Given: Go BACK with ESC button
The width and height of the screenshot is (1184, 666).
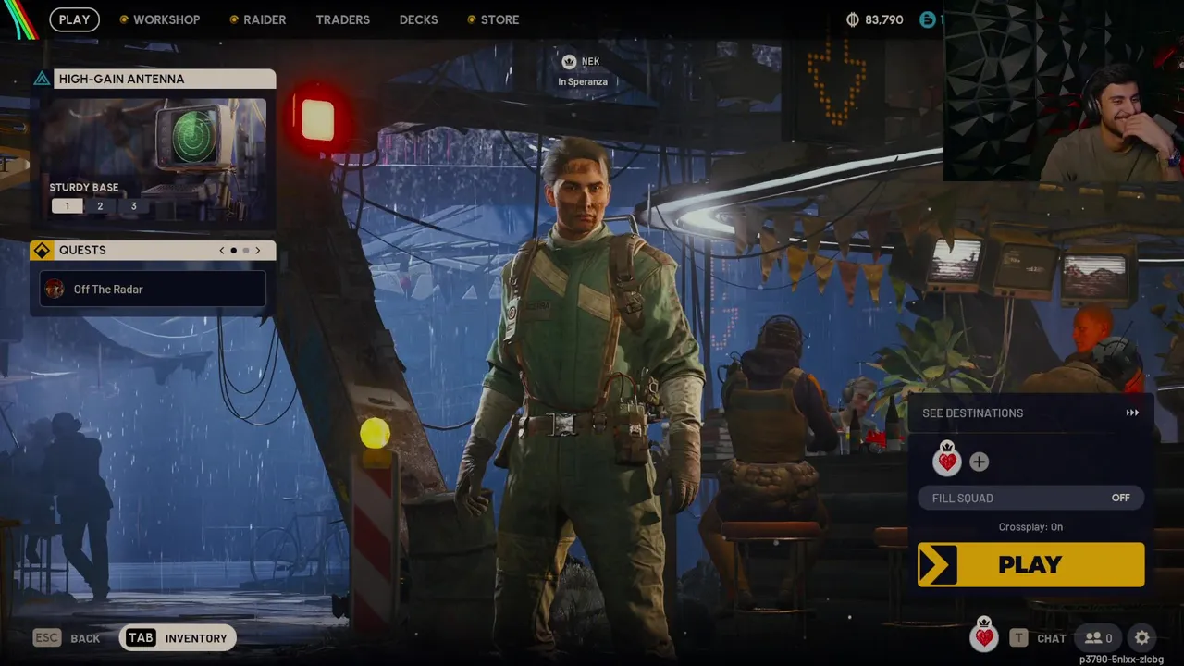Looking at the screenshot, I should click(x=67, y=638).
